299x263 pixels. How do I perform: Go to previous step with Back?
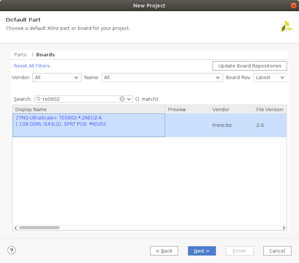coord(164,251)
